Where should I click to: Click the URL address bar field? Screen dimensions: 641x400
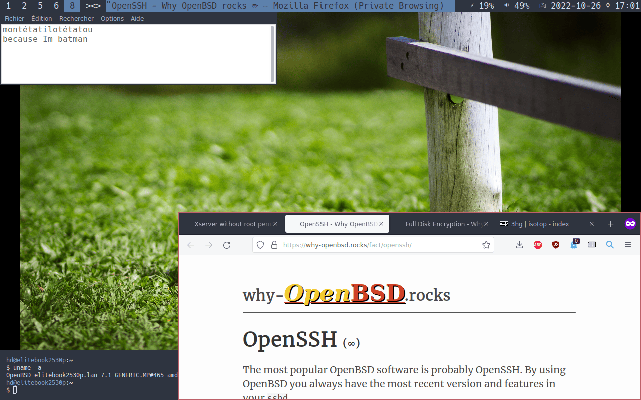(x=376, y=245)
